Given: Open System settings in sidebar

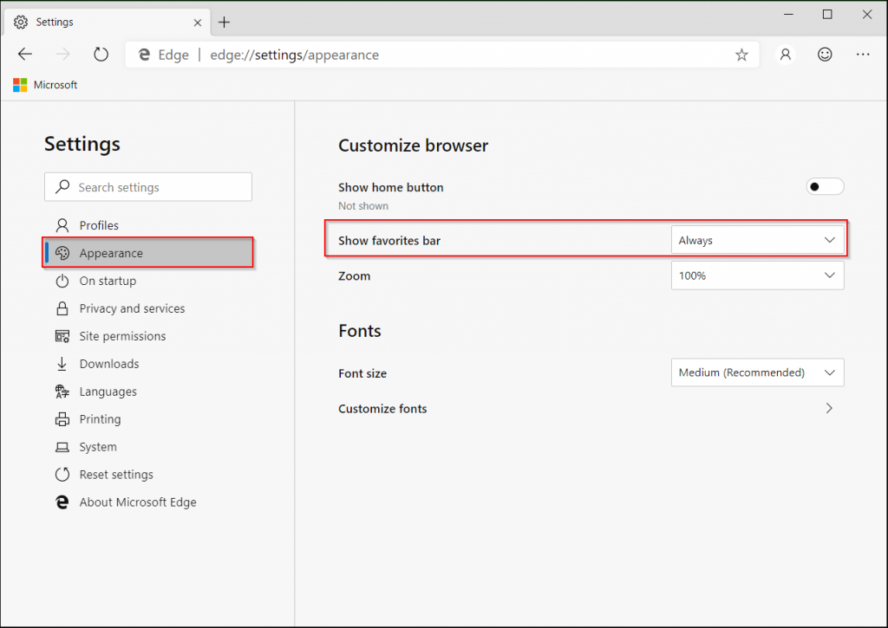Looking at the screenshot, I should [x=95, y=447].
